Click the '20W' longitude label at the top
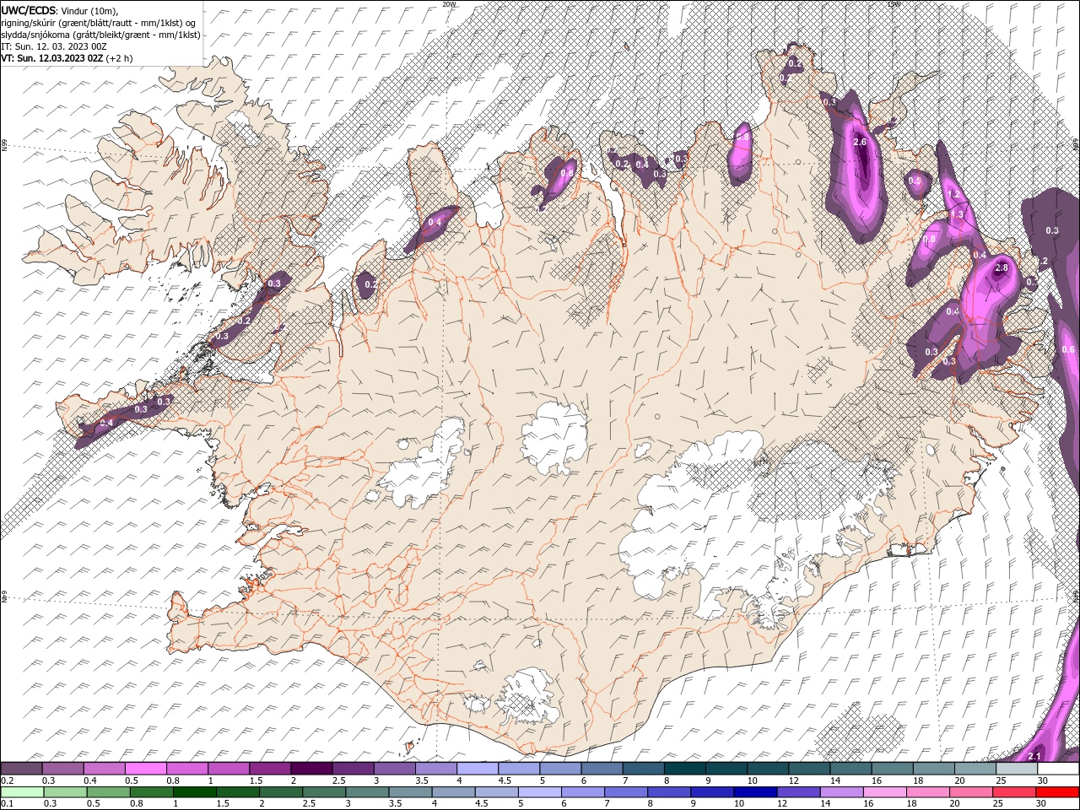1080x810 pixels. 448,4
